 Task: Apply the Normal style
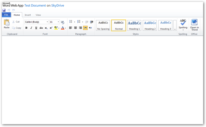(x=119, y=25)
